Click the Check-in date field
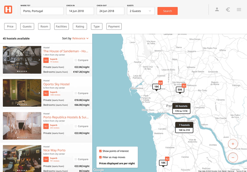The width and height of the screenshot is (247, 172). pyautogui.click(x=80, y=11)
